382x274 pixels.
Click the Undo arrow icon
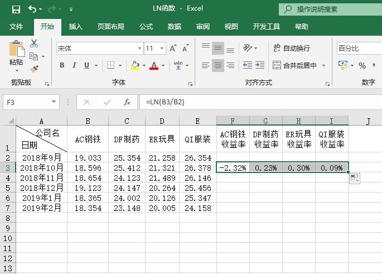[x=32, y=9]
